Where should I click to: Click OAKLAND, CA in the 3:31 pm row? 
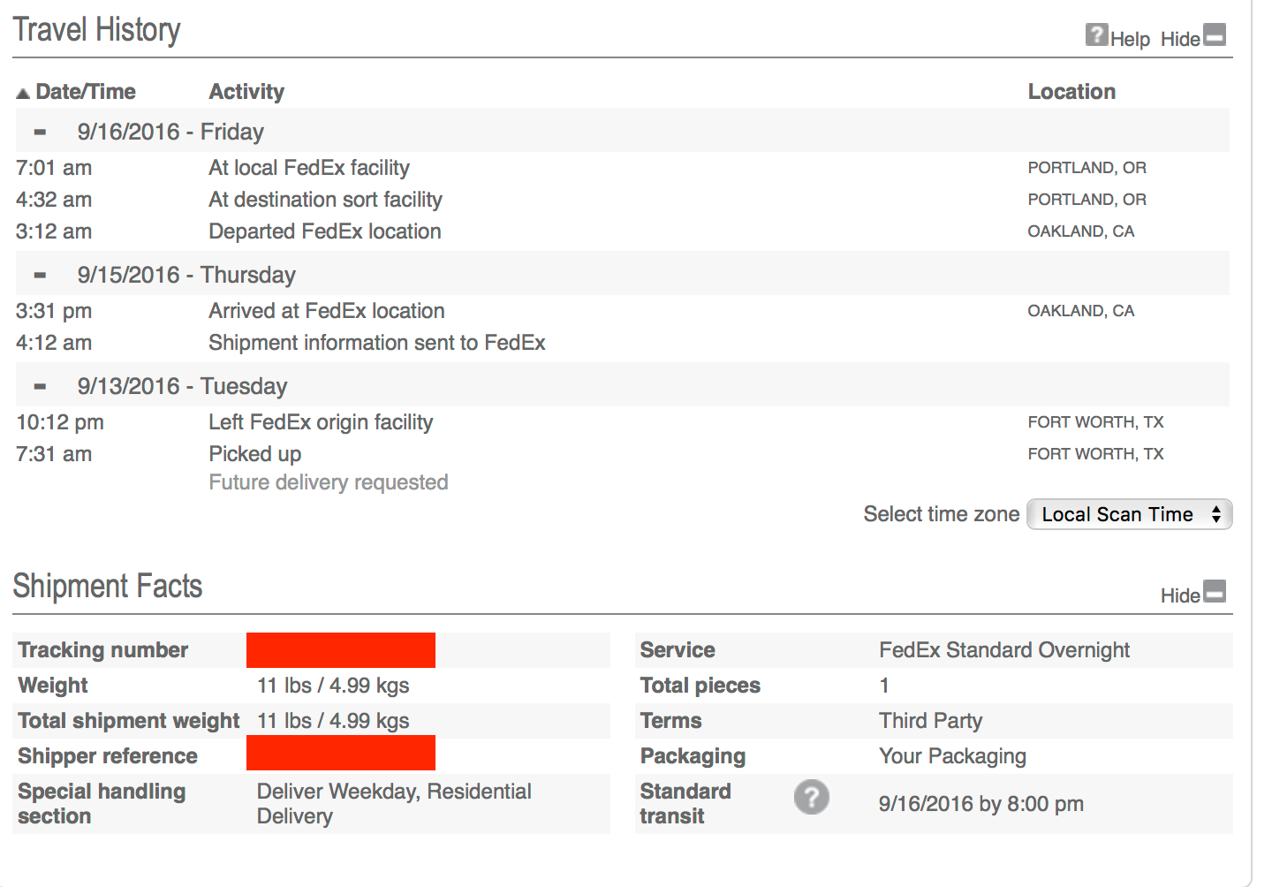click(1081, 311)
